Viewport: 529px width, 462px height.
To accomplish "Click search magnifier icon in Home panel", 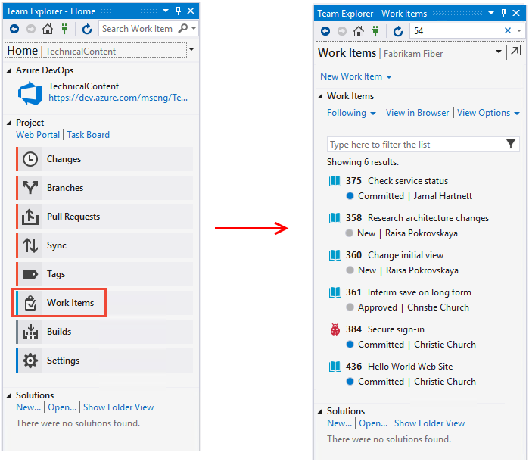I will (x=183, y=28).
